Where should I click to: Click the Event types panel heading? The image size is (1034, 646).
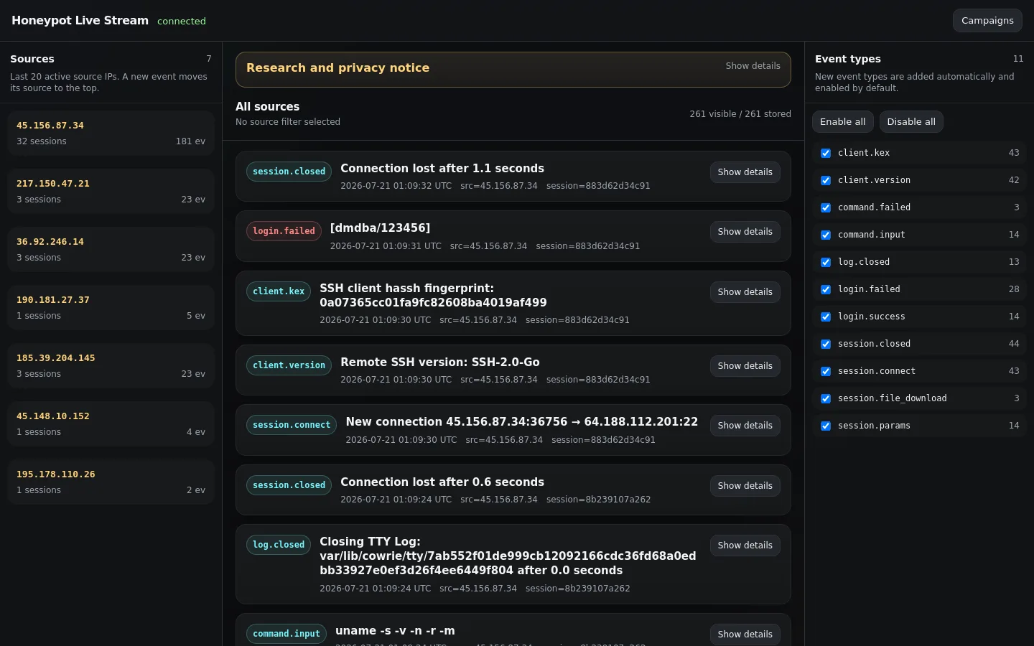click(848, 59)
